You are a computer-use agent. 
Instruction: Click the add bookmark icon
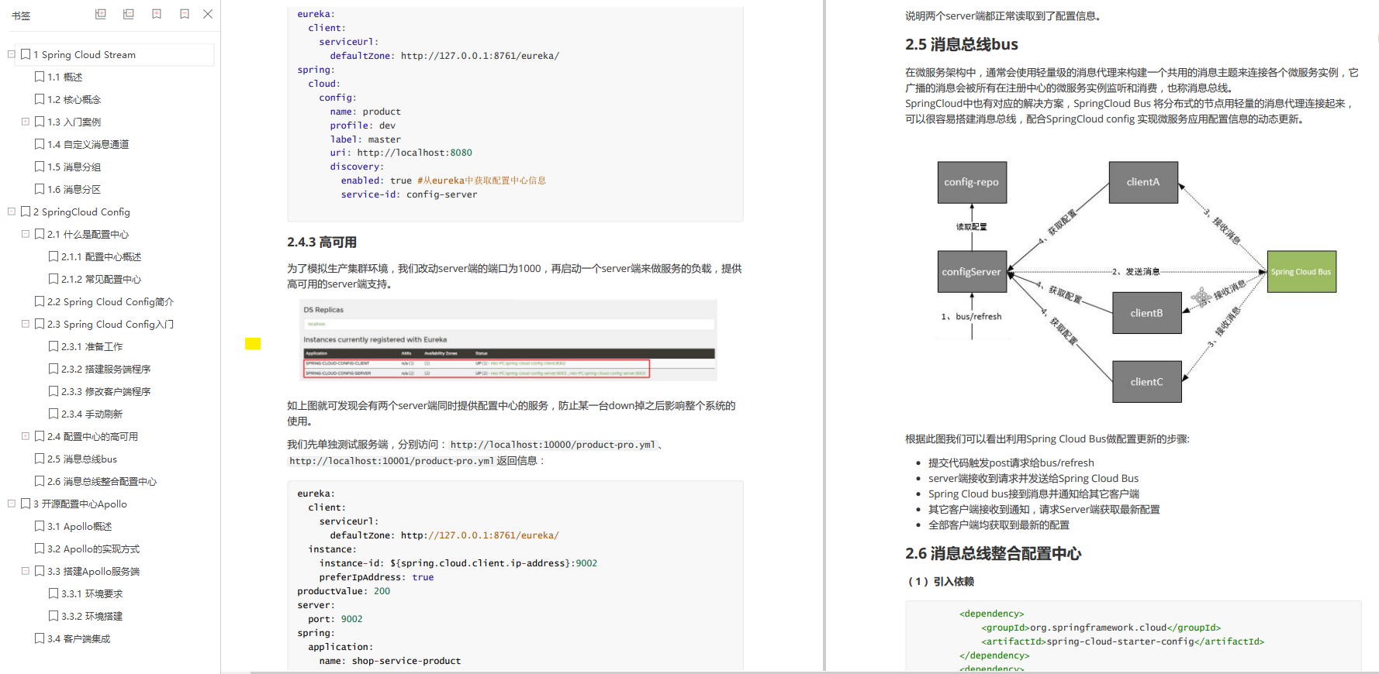click(x=157, y=14)
